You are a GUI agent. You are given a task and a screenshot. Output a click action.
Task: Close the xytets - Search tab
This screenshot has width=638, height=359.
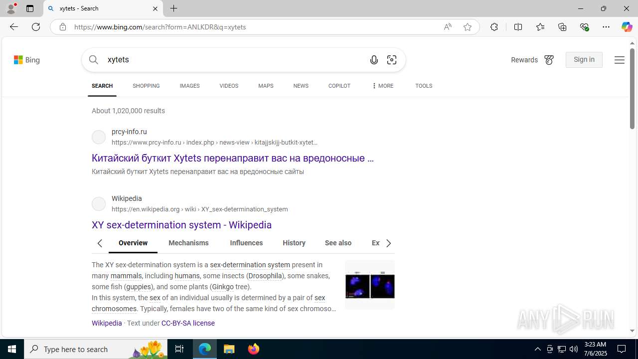tap(155, 8)
